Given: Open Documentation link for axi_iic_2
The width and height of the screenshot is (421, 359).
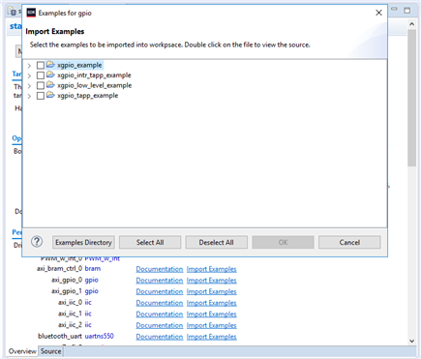Looking at the screenshot, I should [x=160, y=325].
